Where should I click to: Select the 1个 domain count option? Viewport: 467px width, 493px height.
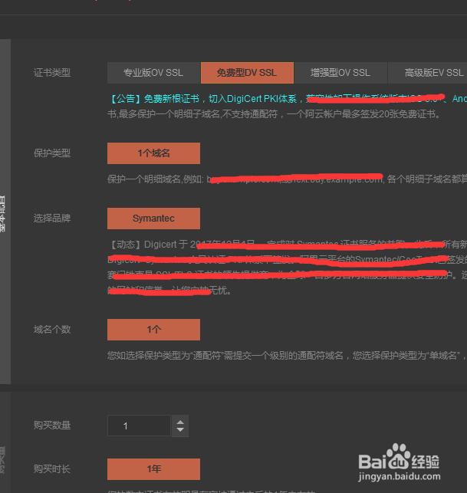tap(153, 330)
